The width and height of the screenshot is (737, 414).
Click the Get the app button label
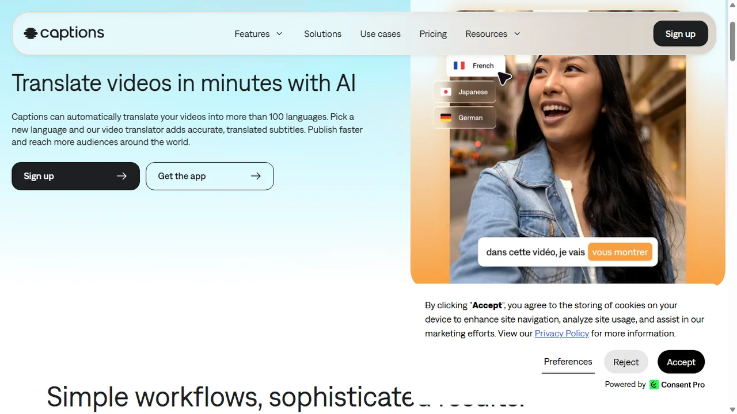(x=182, y=176)
